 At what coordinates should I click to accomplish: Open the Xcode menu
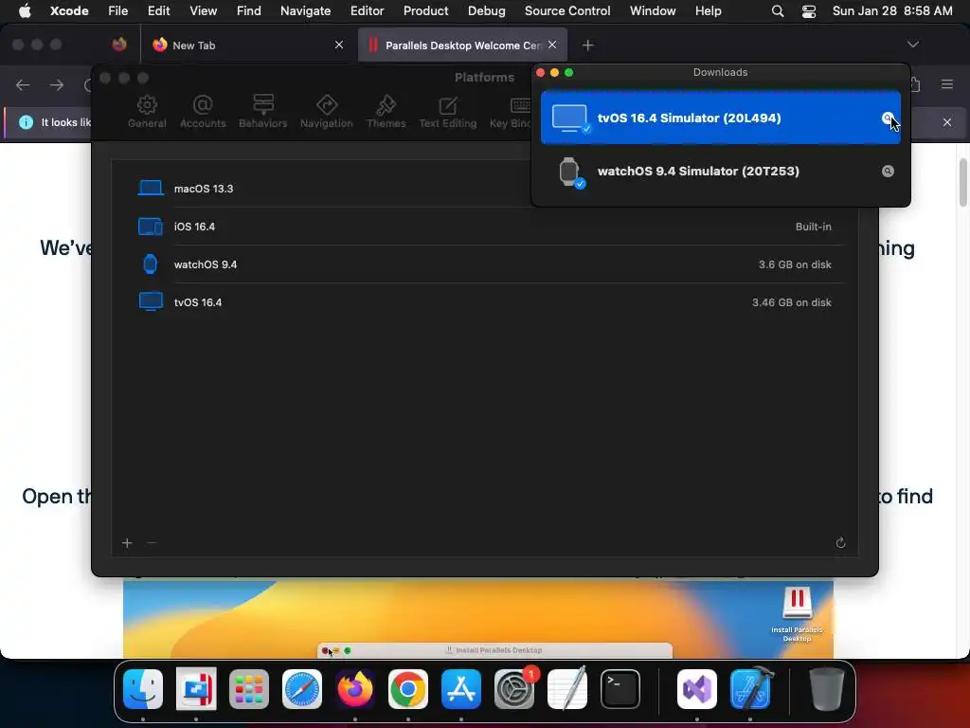click(69, 10)
